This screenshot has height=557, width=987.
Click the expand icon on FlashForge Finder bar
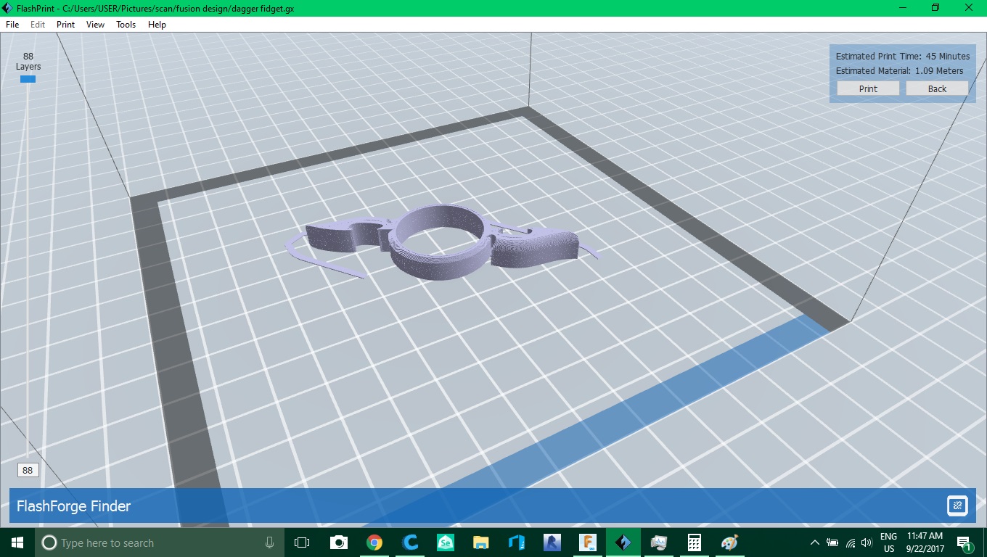(x=957, y=506)
